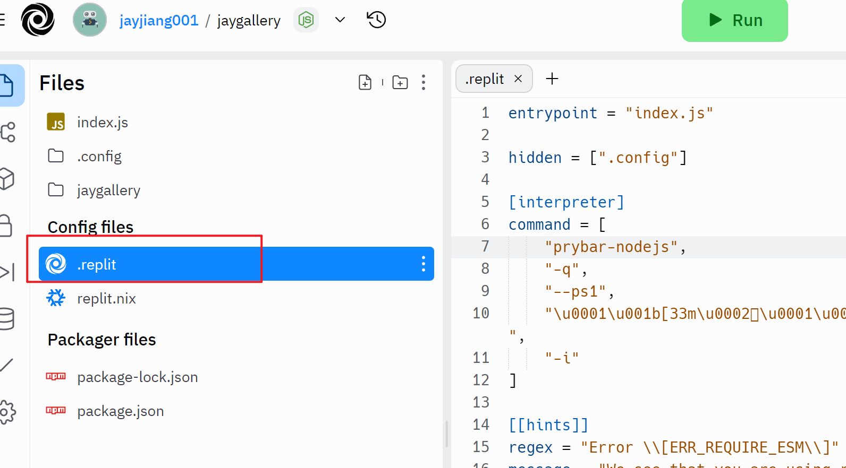Expand the repl name dropdown chevron
Screen dimensions: 846x468
tap(340, 20)
